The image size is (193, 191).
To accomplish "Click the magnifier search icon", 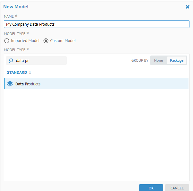I will click(11, 61).
